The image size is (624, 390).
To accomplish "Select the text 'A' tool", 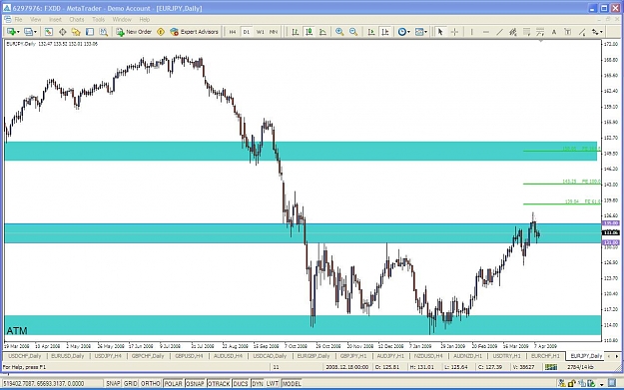I will [553, 32].
